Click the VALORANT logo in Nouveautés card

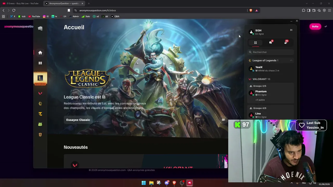[x=75, y=165]
